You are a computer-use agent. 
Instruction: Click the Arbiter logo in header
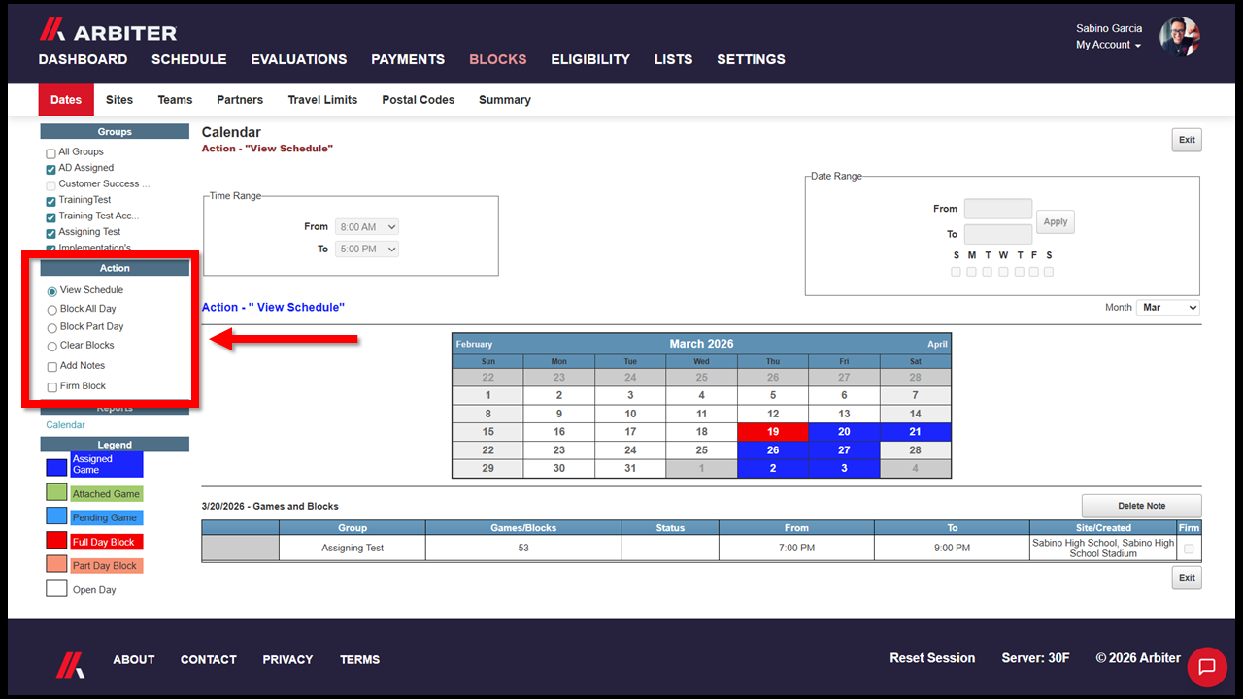[108, 30]
